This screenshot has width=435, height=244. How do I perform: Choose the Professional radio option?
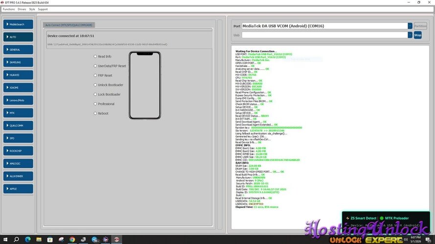point(95,104)
